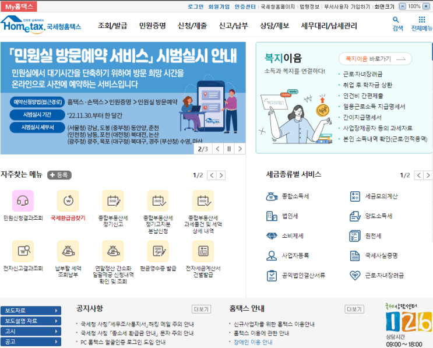Click the 복지이음 바로가기 button
The width and height of the screenshot is (433, 348).
click(x=375, y=59)
